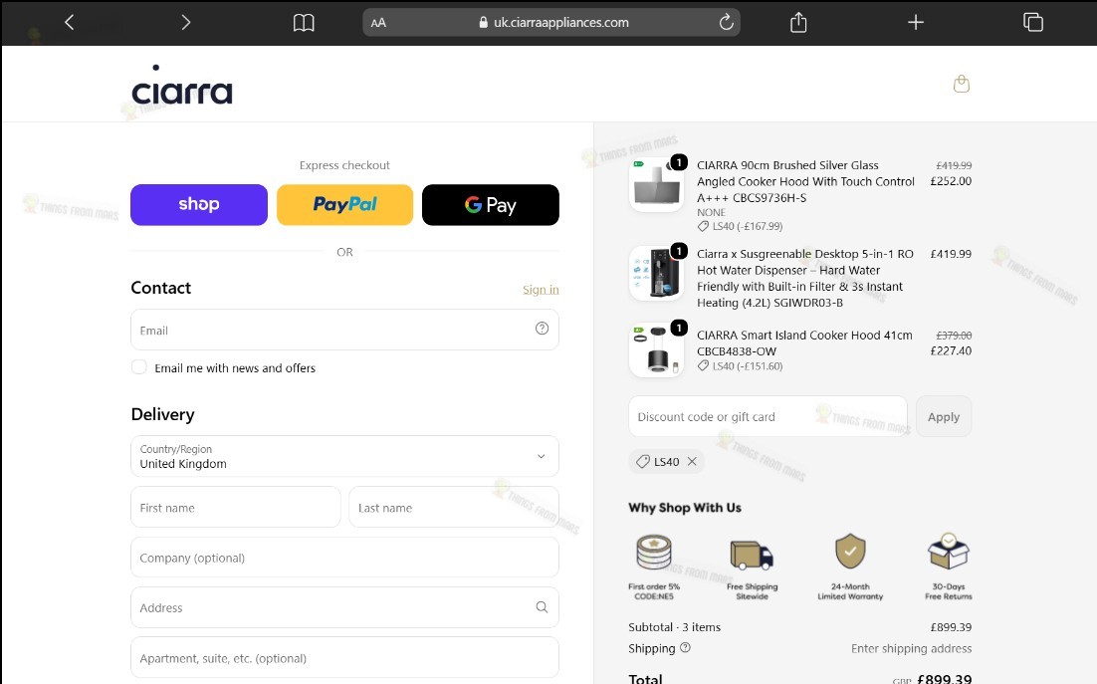
Task: Open the shopping bag cart icon
Action: (x=962, y=84)
